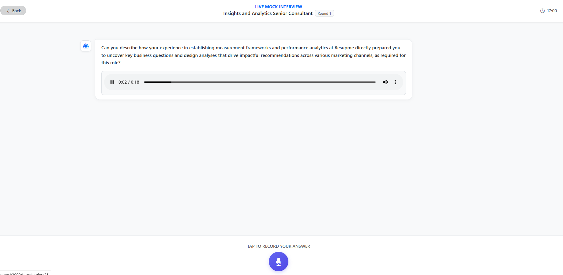Seek along the audio progress bar
563x275 pixels.
click(x=260, y=82)
